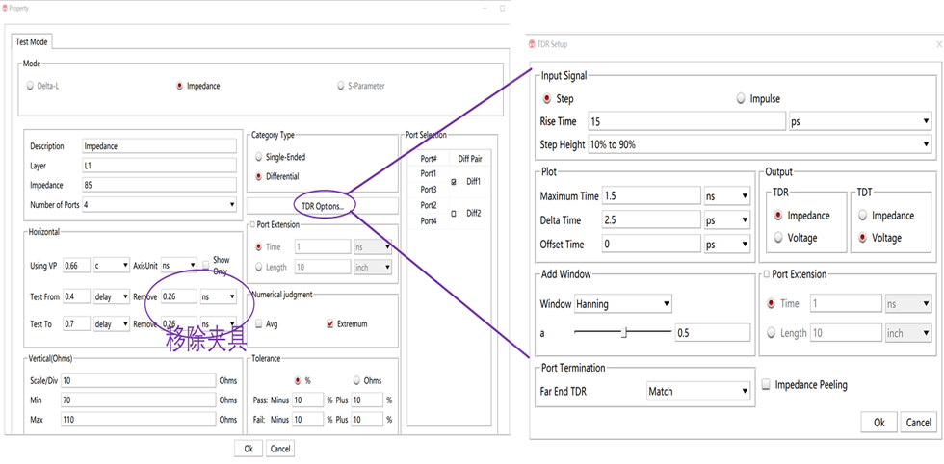This screenshot has width=944, height=464.
Task: Edit the Maximum Time field
Action: coord(651,196)
